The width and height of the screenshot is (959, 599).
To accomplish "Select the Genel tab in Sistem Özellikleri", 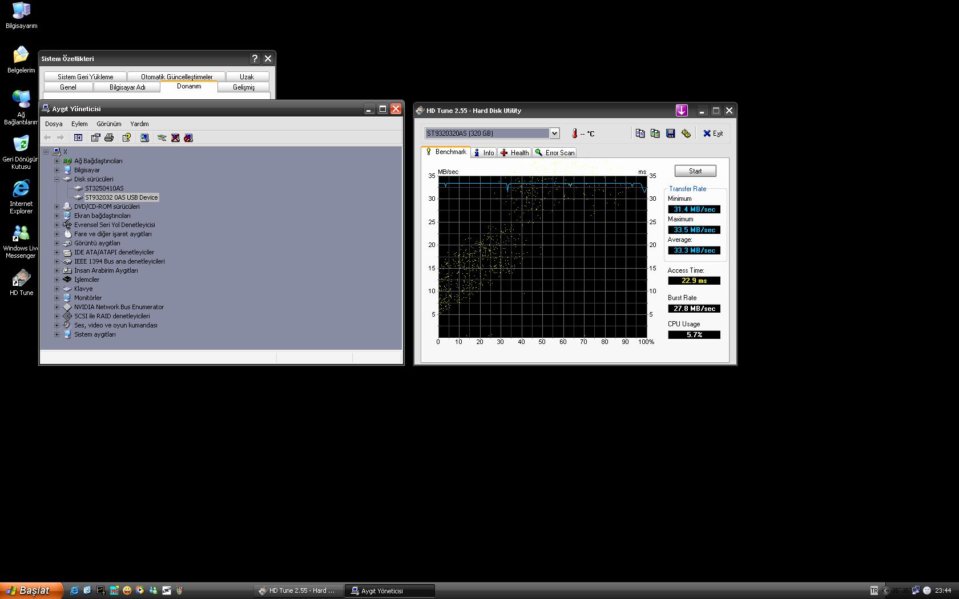I will coord(68,87).
